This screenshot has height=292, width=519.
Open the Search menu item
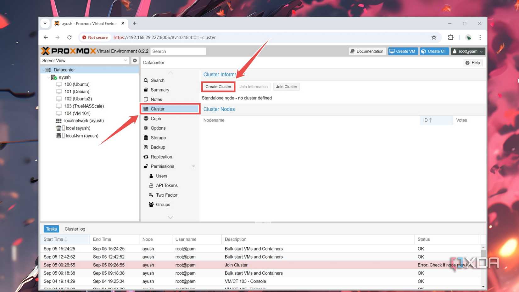click(x=170, y=80)
